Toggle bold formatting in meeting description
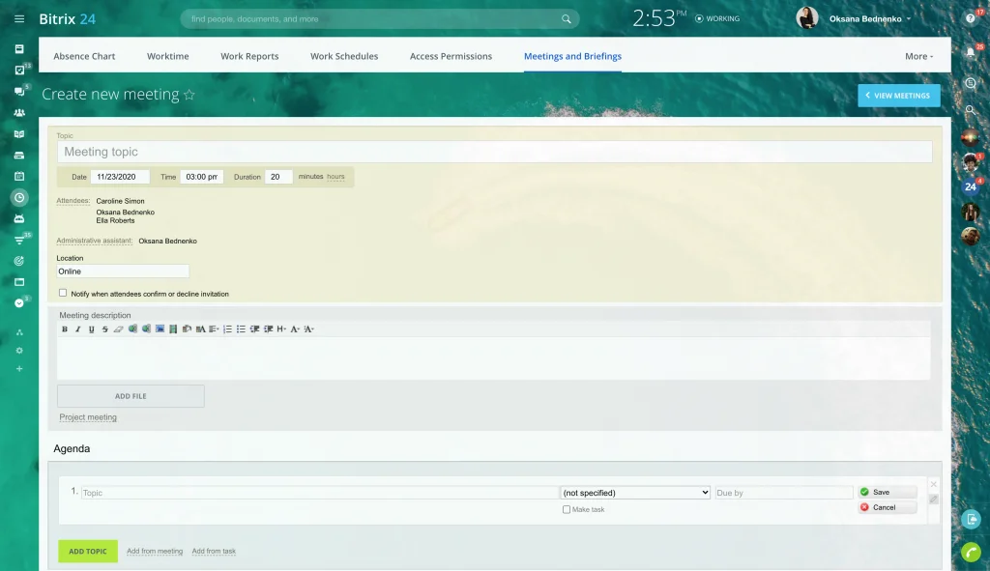This screenshot has width=990, height=571. tap(65, 328)
